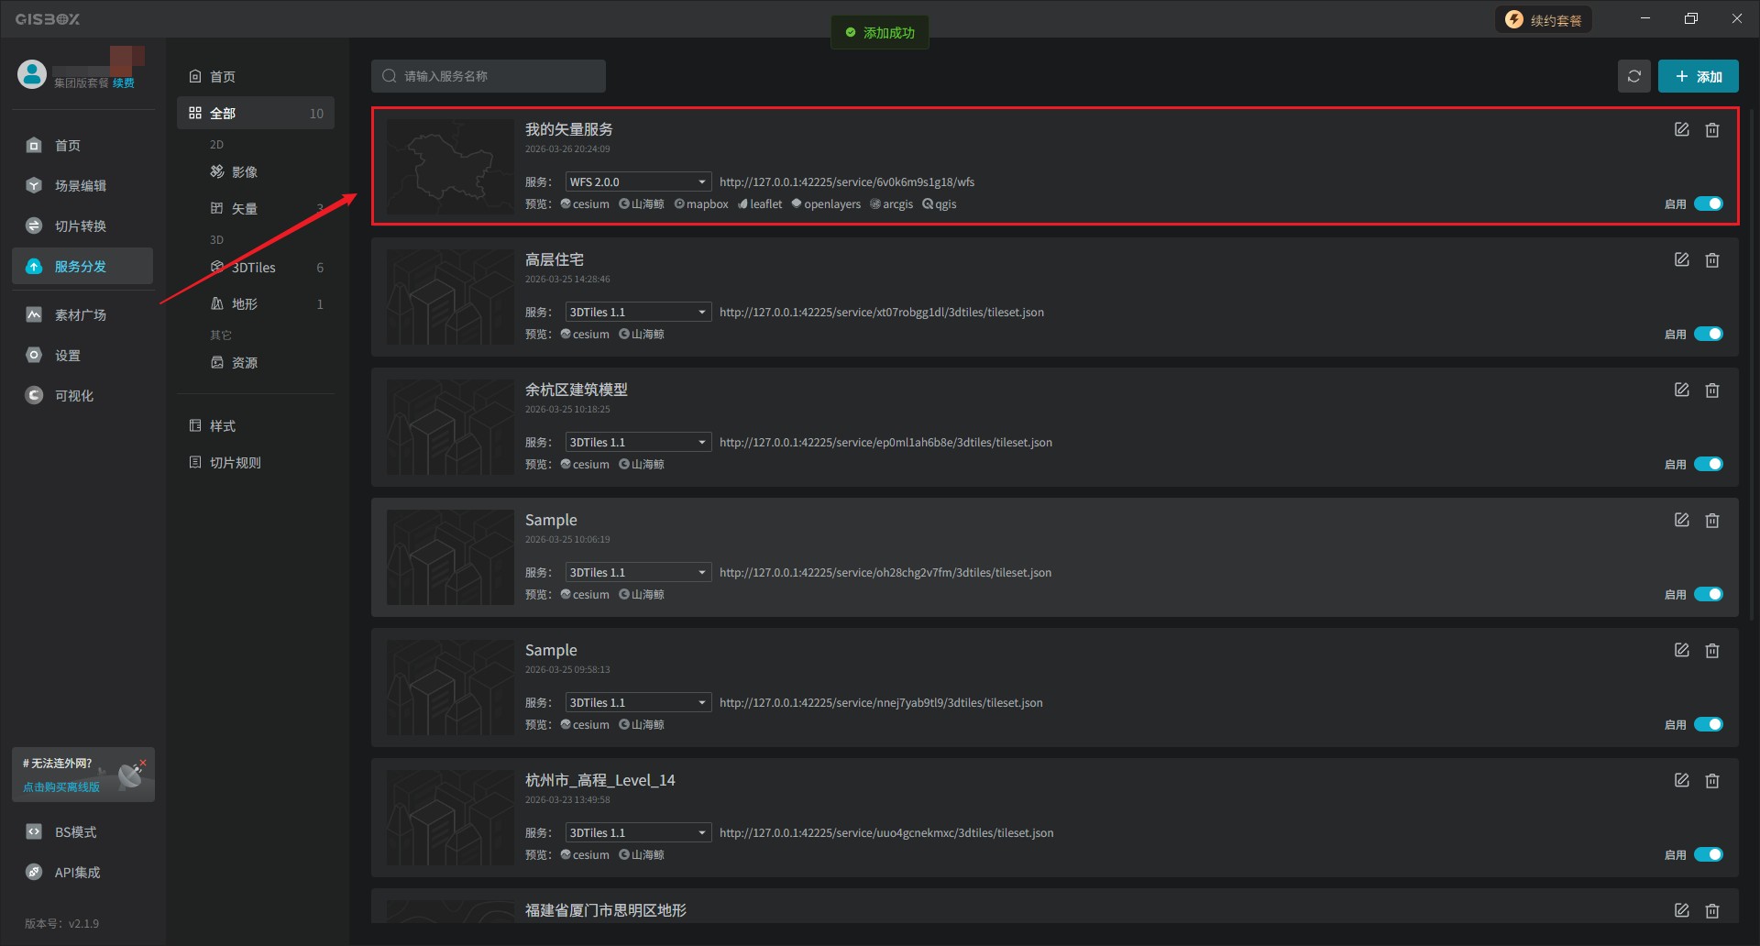The height and width of the screenshot is (946, 1760).
Task: Preview 我的矢量服务 in mapbox
Action: tap(701, 204)
